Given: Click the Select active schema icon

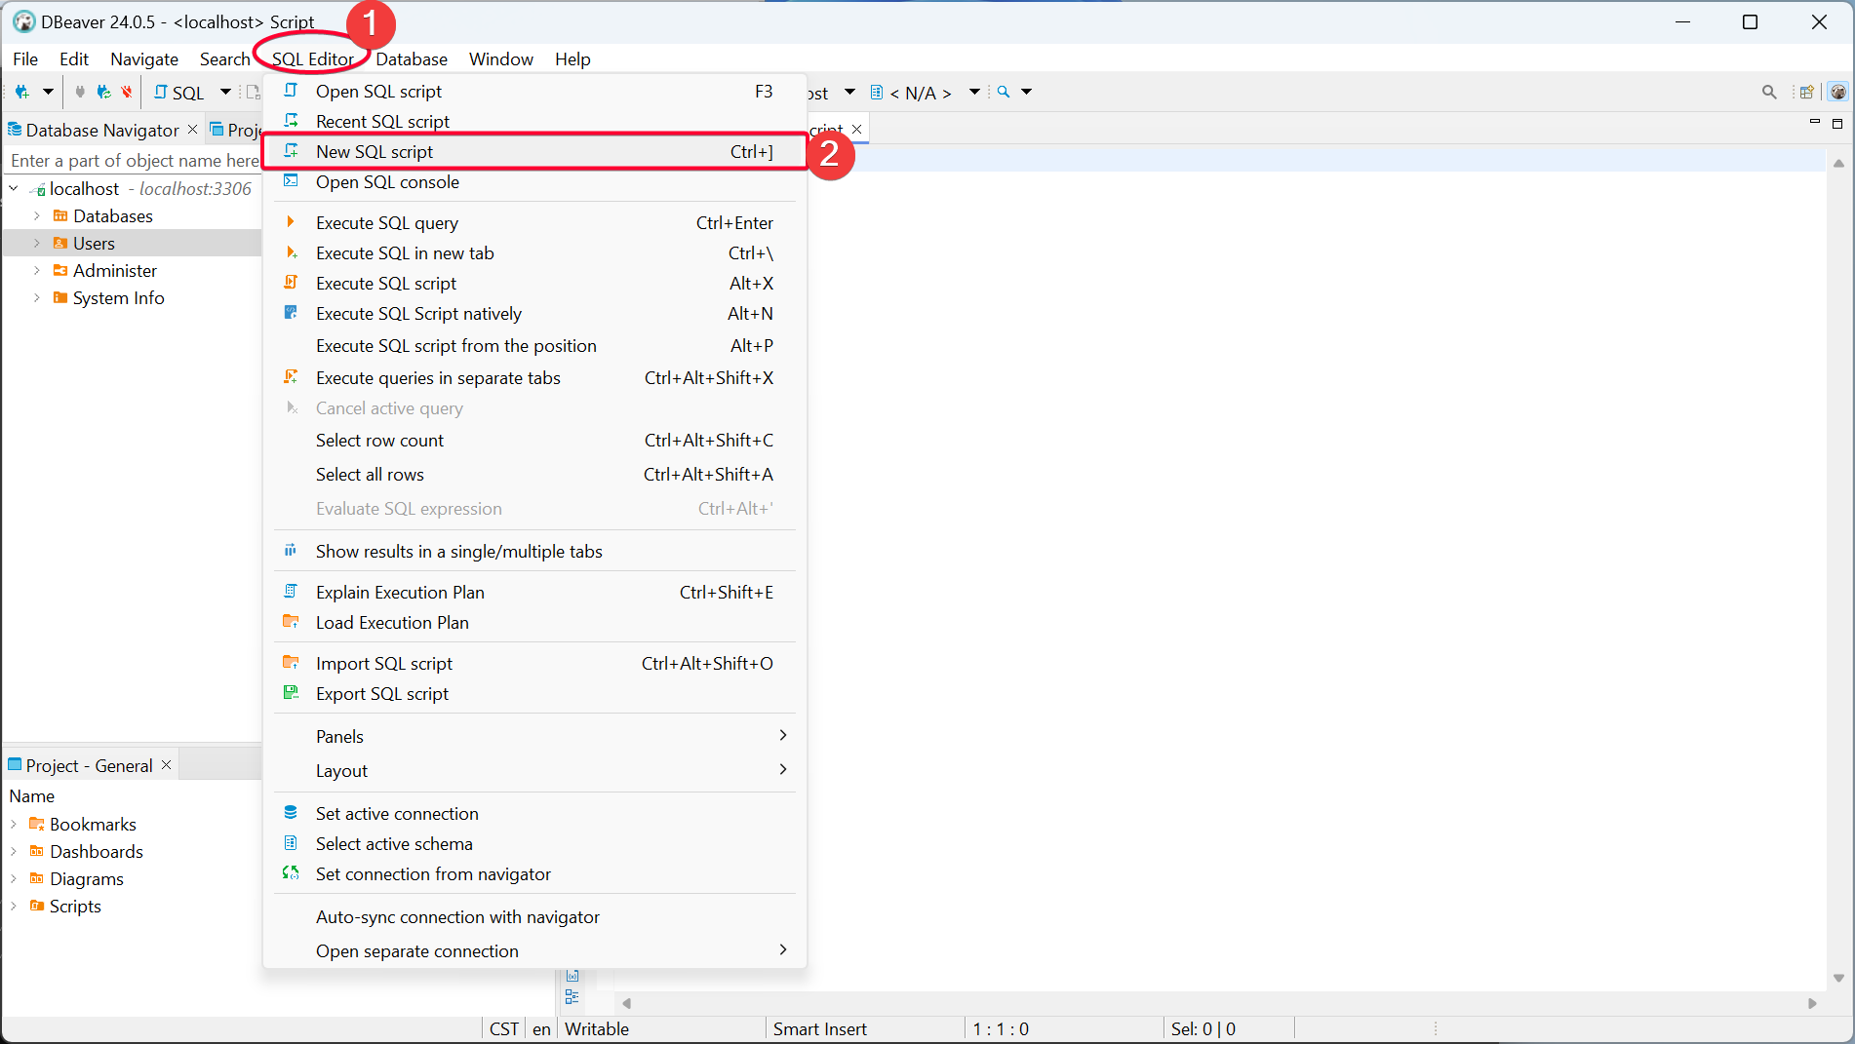Looking at the screenshot, I should click(291, 843).
